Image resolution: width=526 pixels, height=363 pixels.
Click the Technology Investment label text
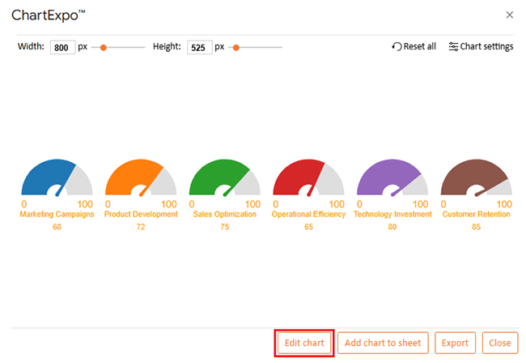pos(392,215)
